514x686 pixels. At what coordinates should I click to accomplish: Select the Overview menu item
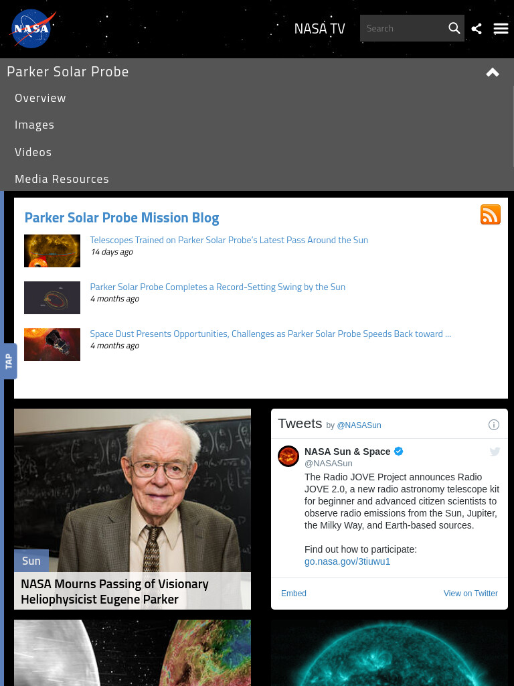tap(40, 98)
